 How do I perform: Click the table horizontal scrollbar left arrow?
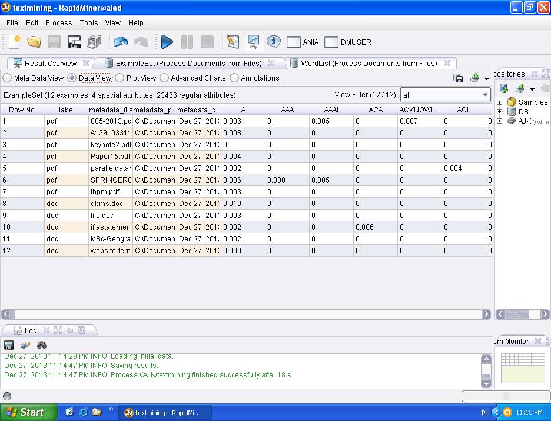tap(6, 314)
